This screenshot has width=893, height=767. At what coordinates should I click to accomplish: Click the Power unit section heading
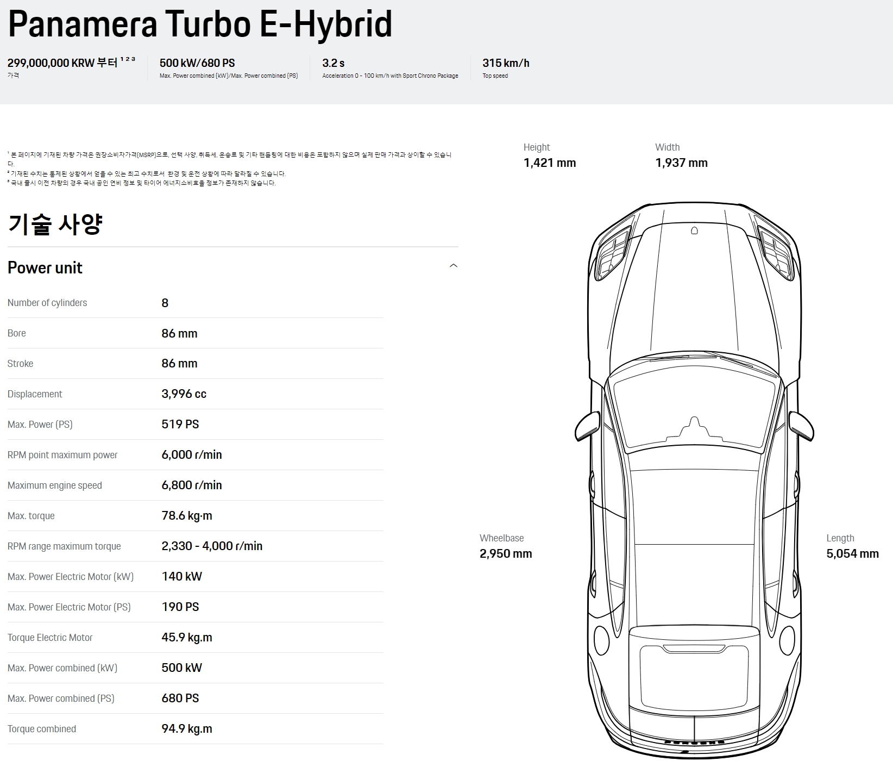click(x=45, y=267)
